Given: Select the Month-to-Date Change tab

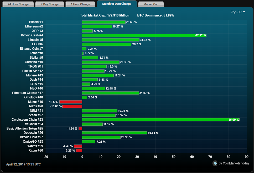Looking at the screenshot, I should click(117, 4).
